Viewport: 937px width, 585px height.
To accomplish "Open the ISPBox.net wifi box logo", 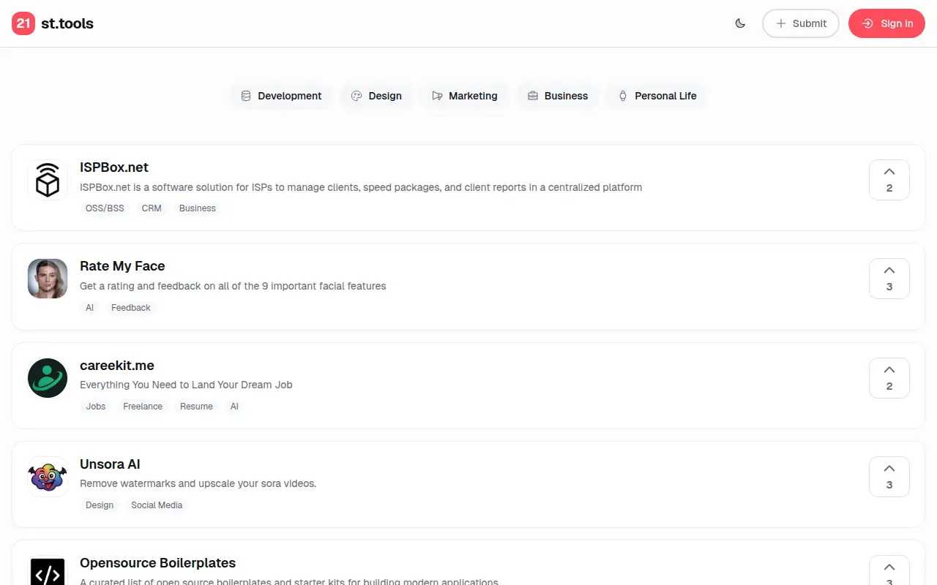I will pyautogui.click(x=48, y=180).
